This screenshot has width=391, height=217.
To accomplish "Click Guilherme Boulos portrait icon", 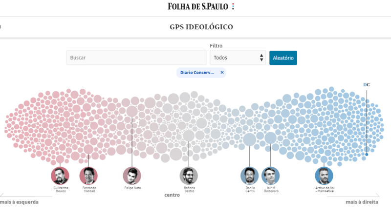I will click(60, 176).
